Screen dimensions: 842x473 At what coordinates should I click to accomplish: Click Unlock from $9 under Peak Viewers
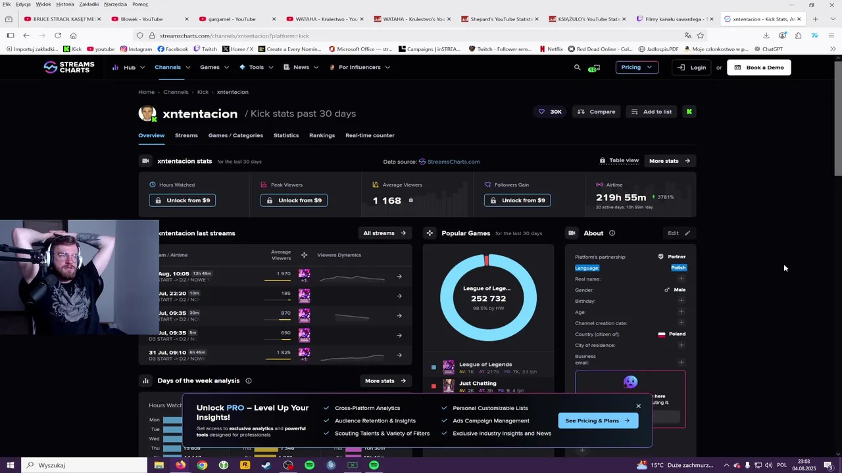click(294, 200)
